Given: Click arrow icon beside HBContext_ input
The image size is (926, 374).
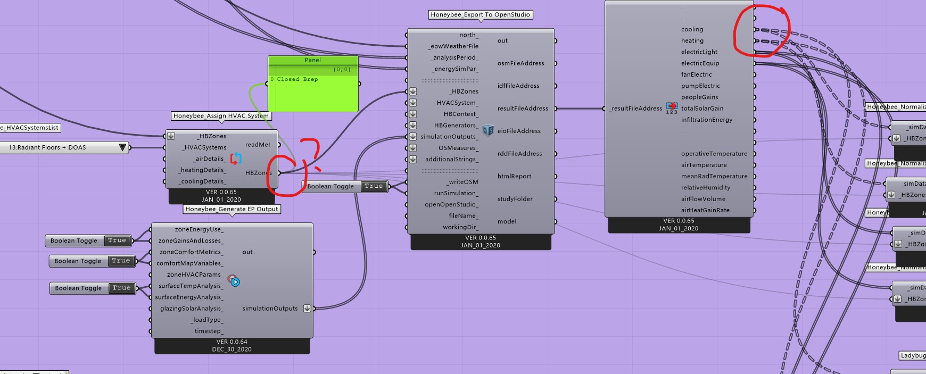Looking at the screenshot, I should coord(412,114).
